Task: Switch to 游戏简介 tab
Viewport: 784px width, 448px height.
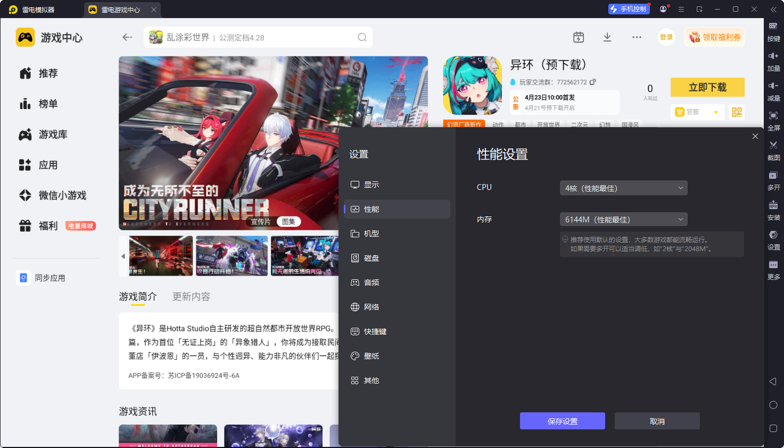Action: (138, 296)
